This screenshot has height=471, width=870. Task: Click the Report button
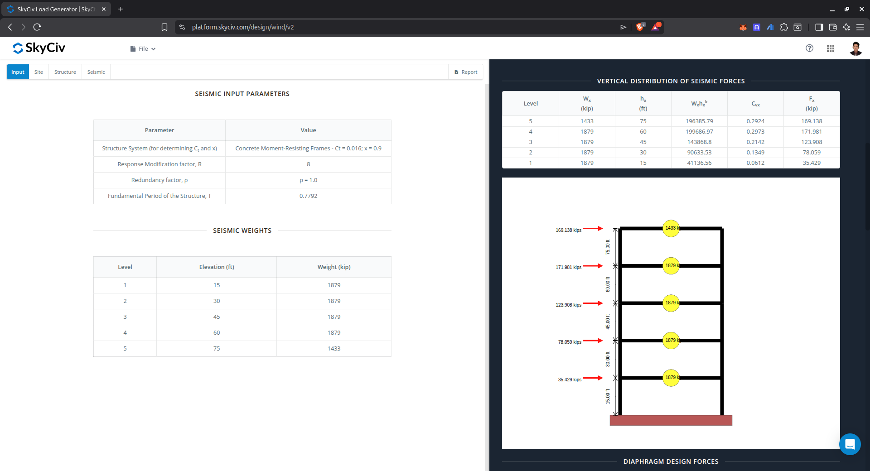466,72
